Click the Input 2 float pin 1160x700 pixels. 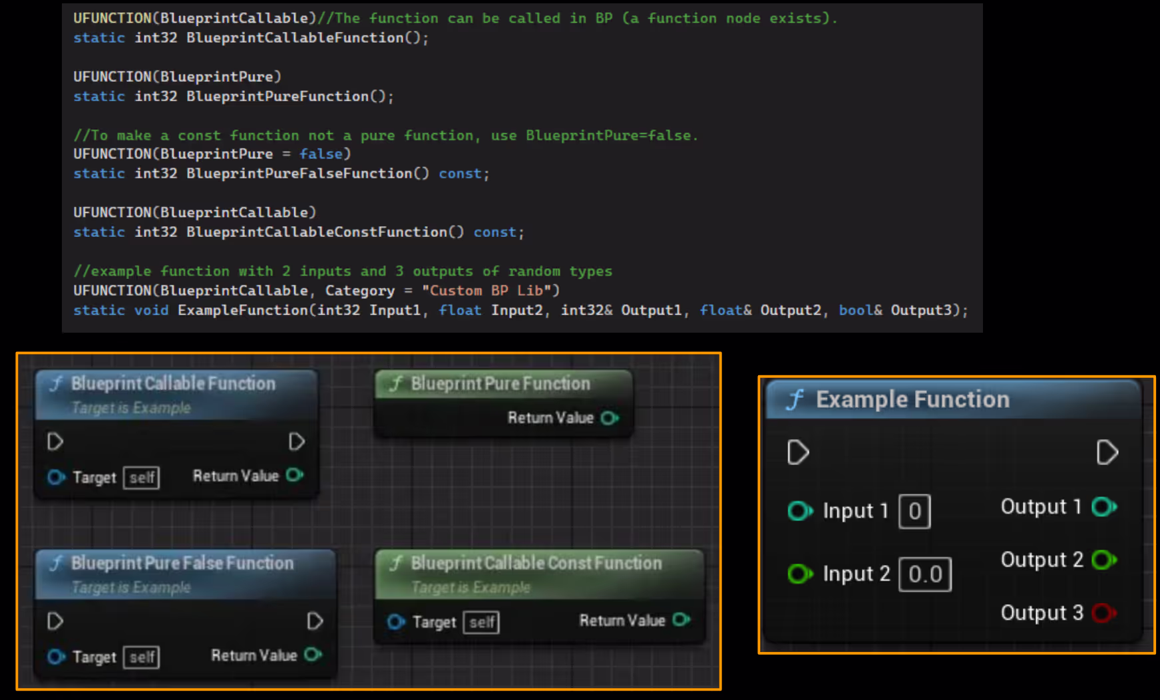(800, 574)
